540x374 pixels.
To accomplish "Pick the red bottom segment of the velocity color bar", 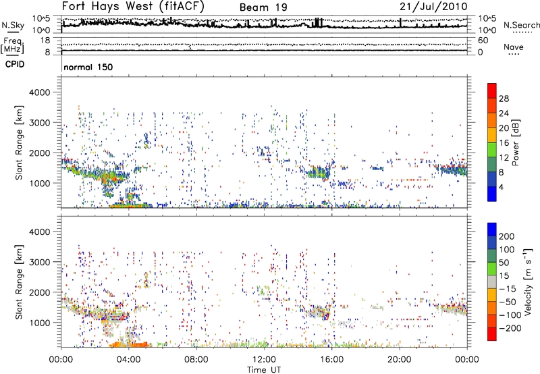I will (x=492, y=334).
